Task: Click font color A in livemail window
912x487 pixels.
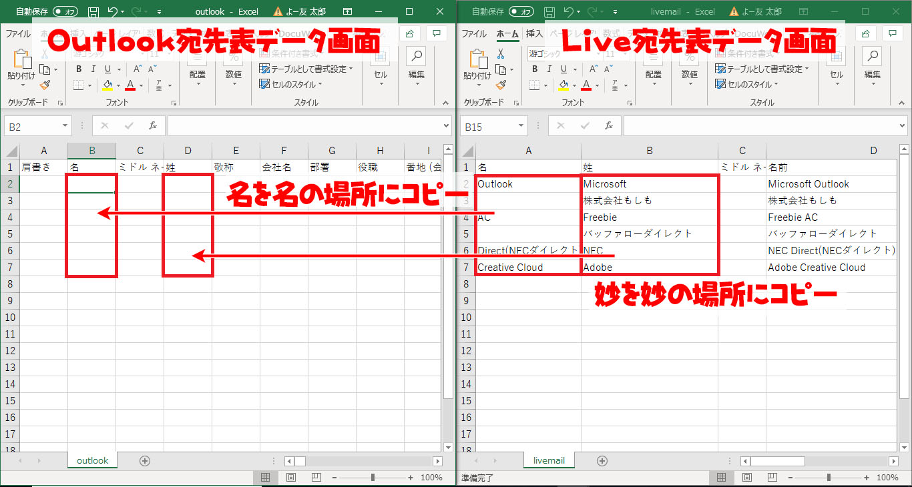Action: (x=586, y=85)
